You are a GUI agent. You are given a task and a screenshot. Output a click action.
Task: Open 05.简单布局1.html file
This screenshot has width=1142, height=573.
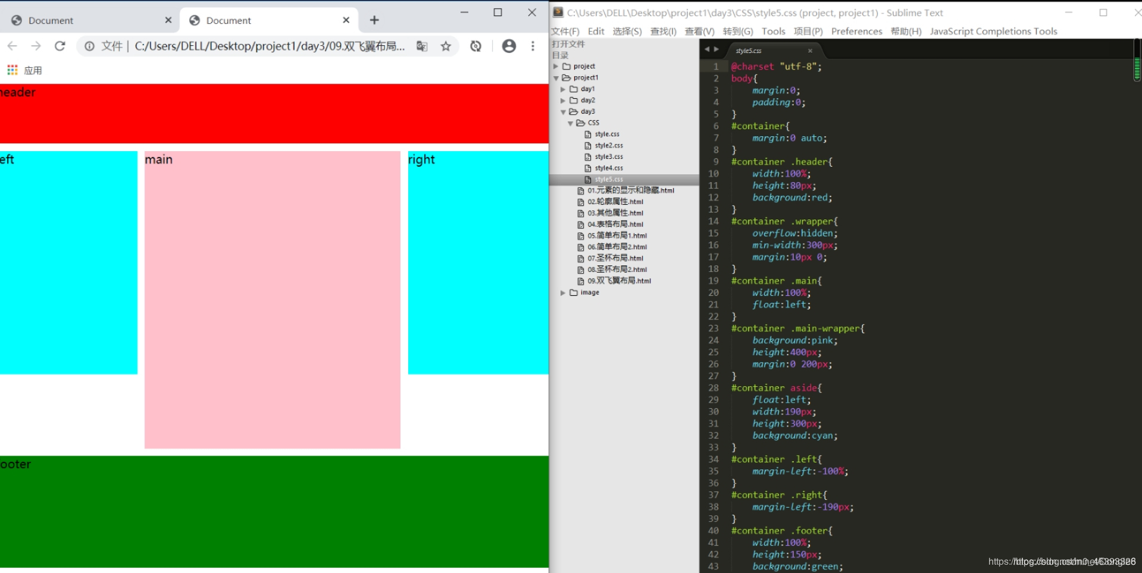(x=617, y=236)
